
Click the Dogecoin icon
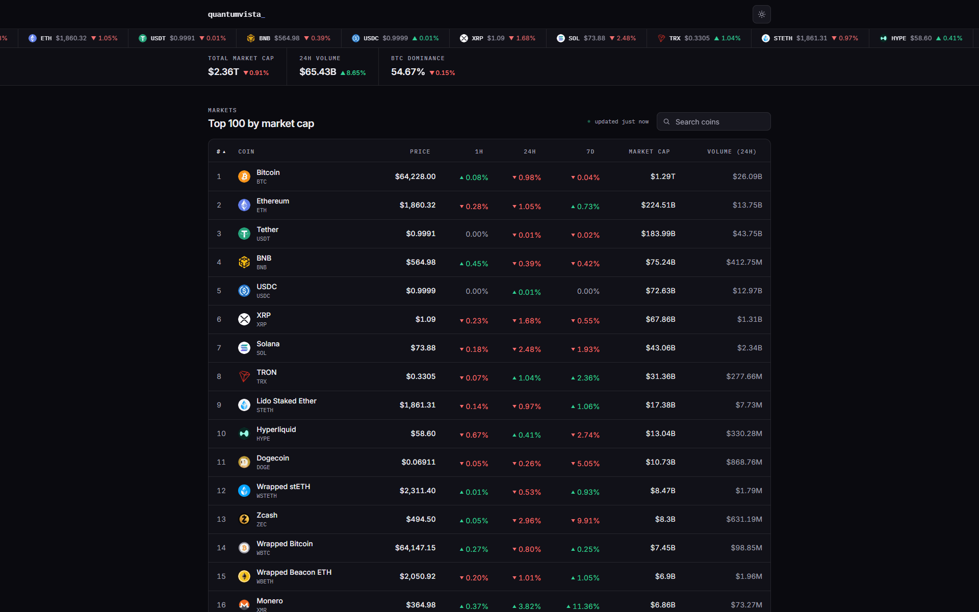coord(244,462)
